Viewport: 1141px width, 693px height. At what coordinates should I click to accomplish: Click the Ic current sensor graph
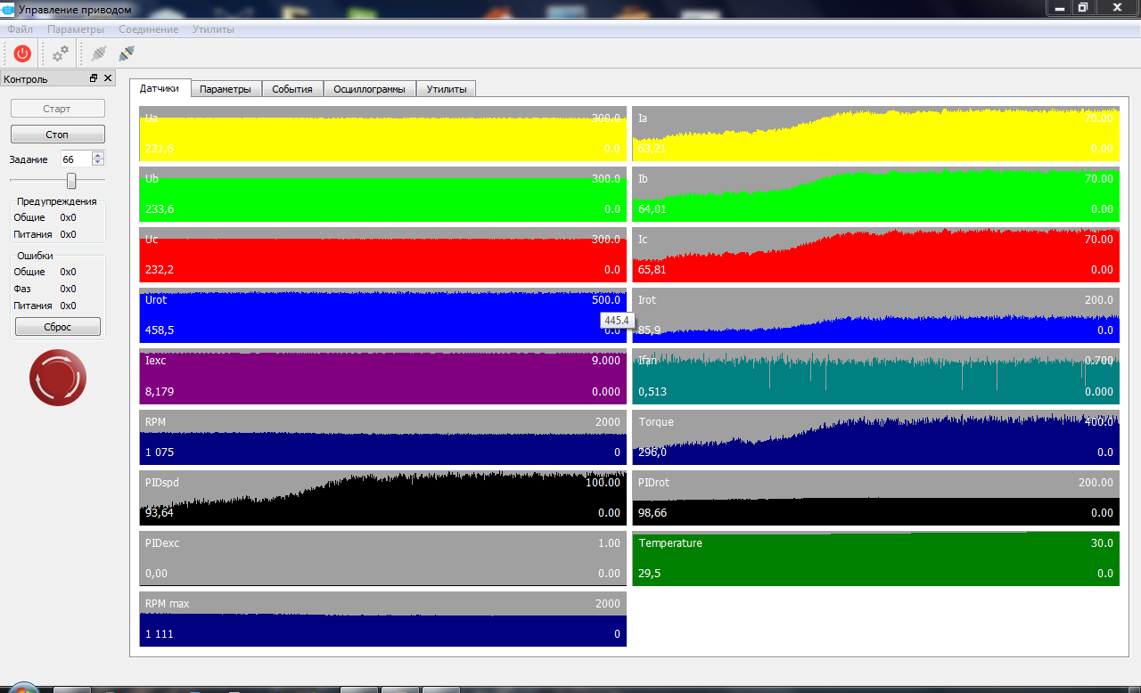tap(875, 255)
